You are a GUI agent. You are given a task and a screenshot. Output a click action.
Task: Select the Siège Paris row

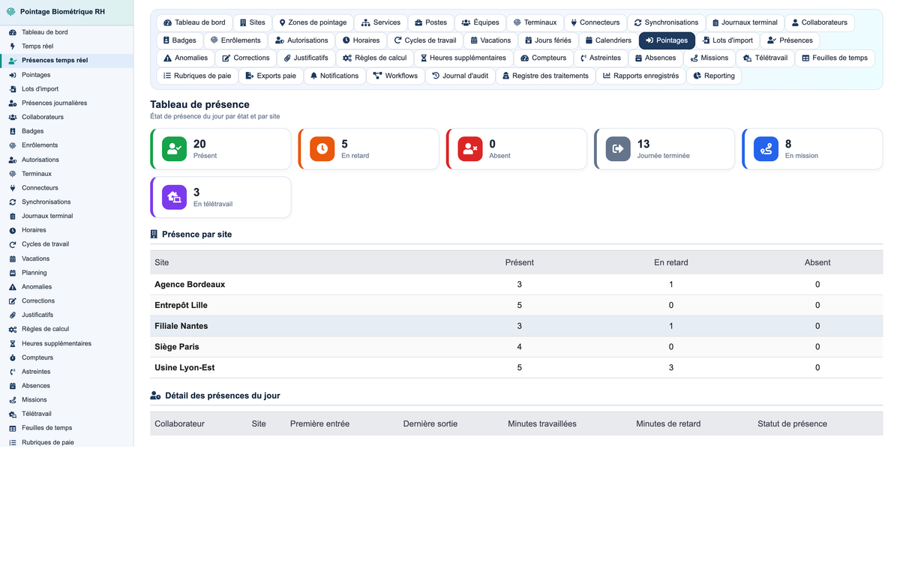click(516, 347)
